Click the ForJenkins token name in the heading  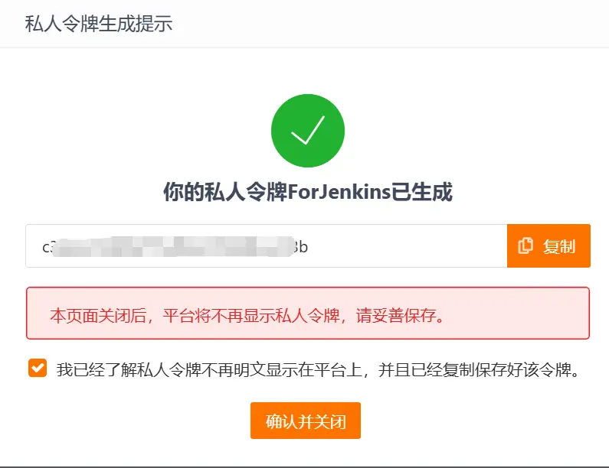pyautogui.click(x=339, y=191)
